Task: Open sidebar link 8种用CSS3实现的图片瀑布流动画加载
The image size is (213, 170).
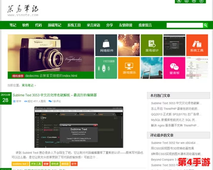Action: coord(176,154)
